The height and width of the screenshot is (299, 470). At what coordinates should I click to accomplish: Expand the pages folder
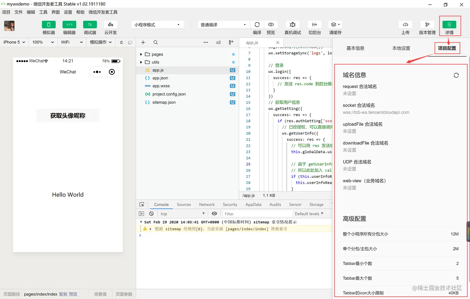pyautogui.click(x=141, y=54)
